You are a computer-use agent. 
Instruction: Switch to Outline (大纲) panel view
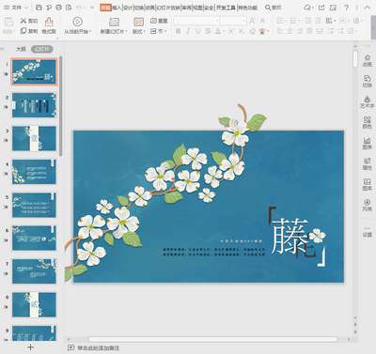click(x=21, y=49)
